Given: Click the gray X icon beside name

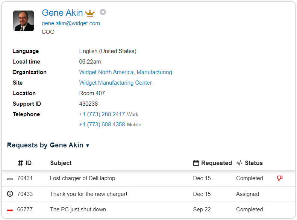Looking at the screenshot, I should point(103,12).
